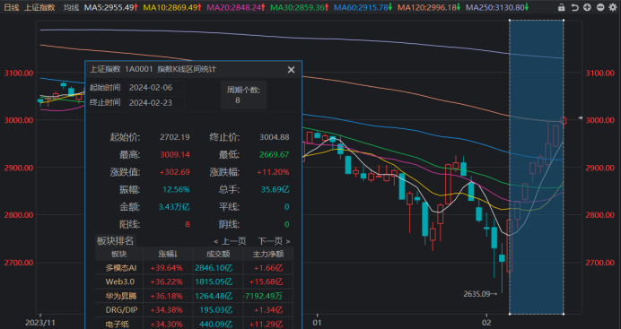
Task: Open the DRG/DIP sector row
Action: [x=194, y=309]
